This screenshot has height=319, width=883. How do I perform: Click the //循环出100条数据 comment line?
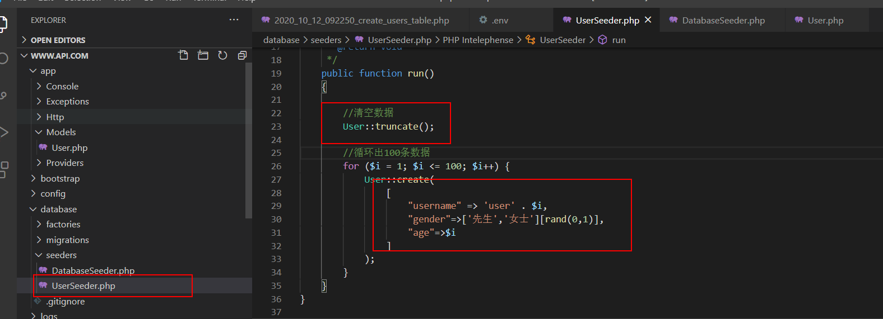(x=387, y=153)
